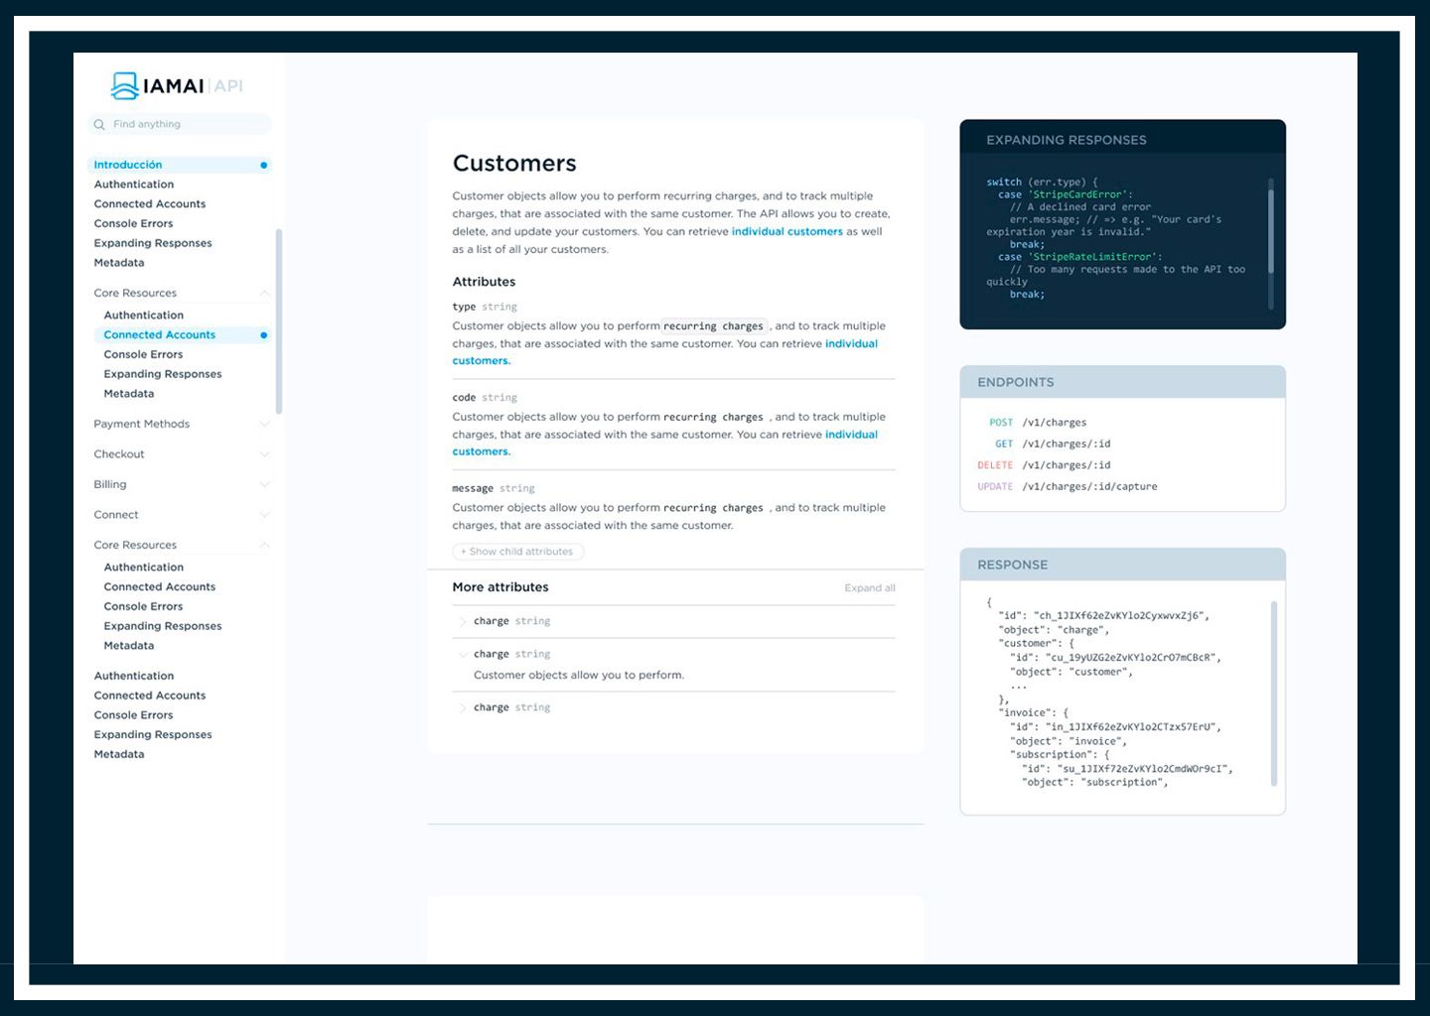
Task: Expand the Billing section chevron
Action: [x=264, y=485]
